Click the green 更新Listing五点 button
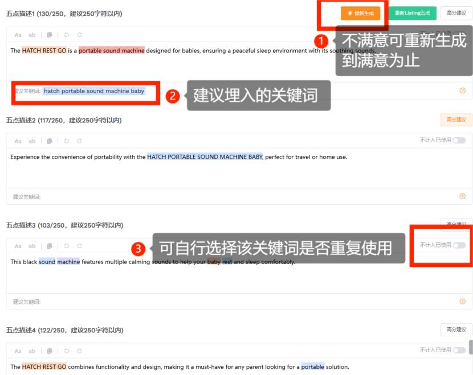 413,13
